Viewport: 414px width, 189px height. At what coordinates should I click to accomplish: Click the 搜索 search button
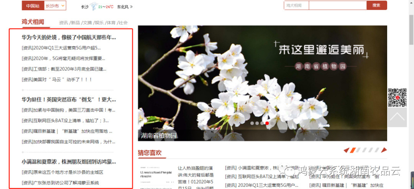pyautogui.click(x=376, y=5)
